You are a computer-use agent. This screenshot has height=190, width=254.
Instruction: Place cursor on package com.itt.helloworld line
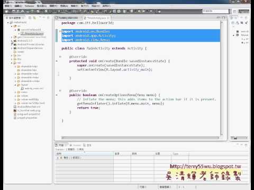88,23
